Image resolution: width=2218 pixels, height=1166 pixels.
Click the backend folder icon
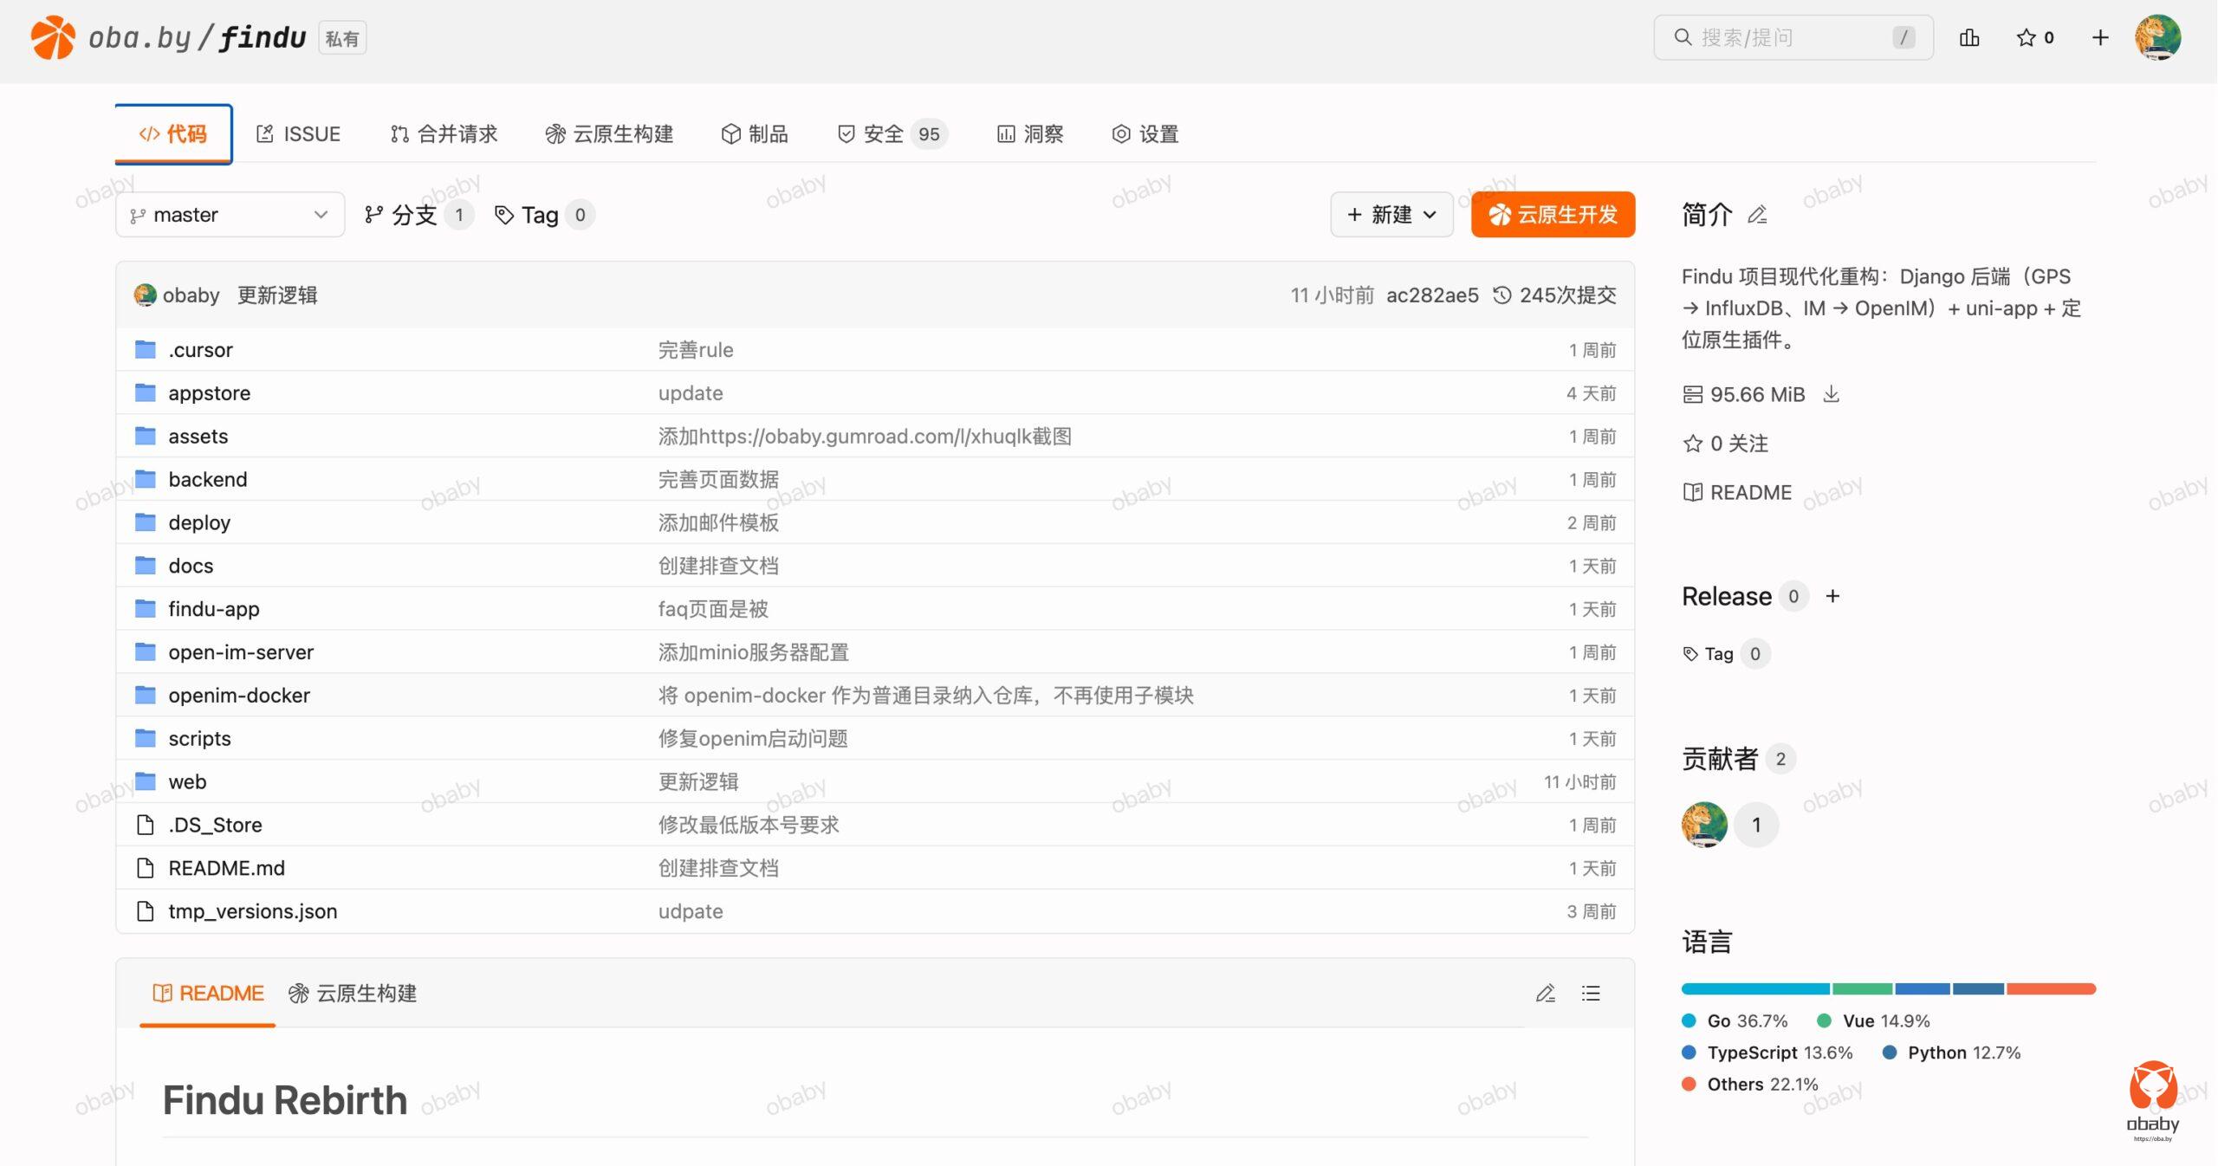pos(146,479)
